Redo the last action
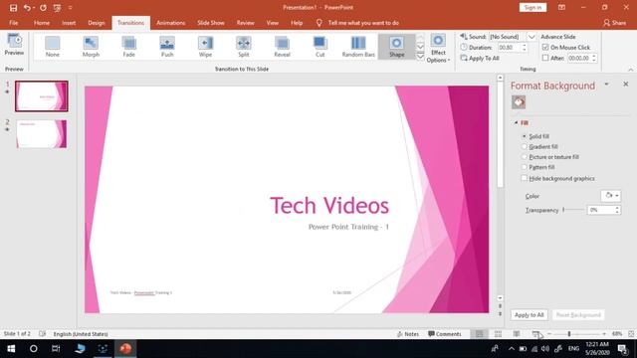The height and width of the screenshot is (358, 637). (43, 8)
